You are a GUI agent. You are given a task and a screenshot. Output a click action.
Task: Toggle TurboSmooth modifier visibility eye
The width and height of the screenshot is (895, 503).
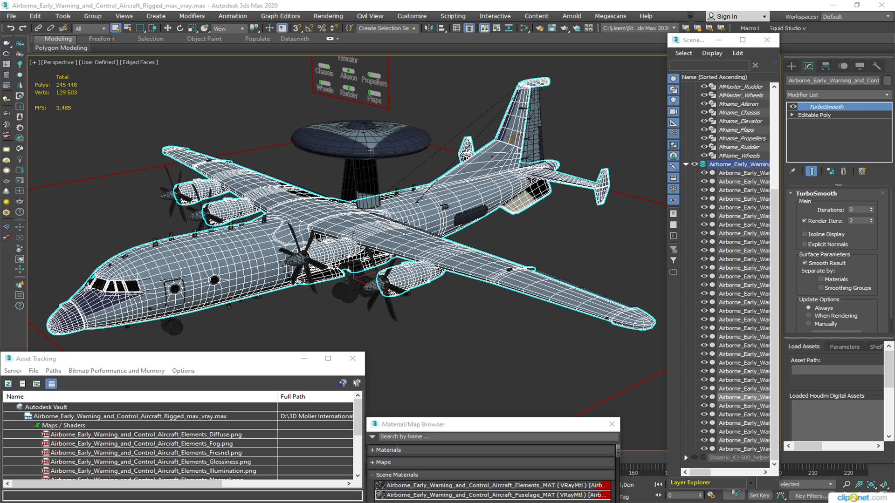[x=793, y=107]
